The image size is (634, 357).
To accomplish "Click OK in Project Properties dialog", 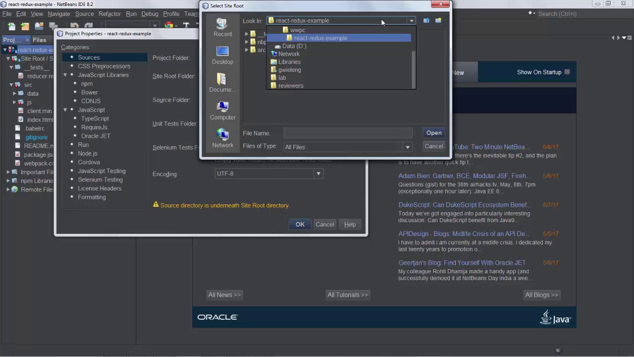I will click(300, 225).
